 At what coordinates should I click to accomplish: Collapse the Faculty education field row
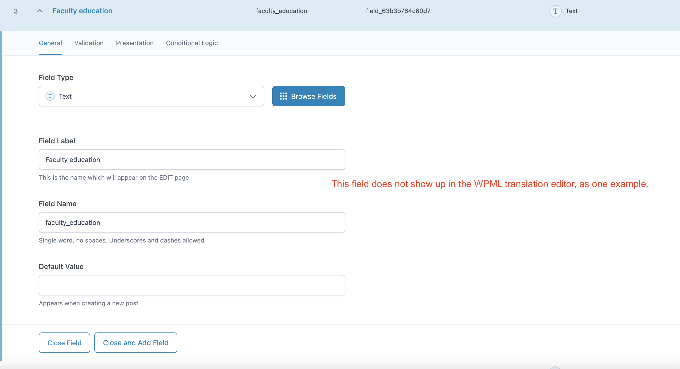click(40, 11)
